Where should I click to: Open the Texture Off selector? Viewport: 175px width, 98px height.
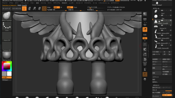[x=7, y=46]
